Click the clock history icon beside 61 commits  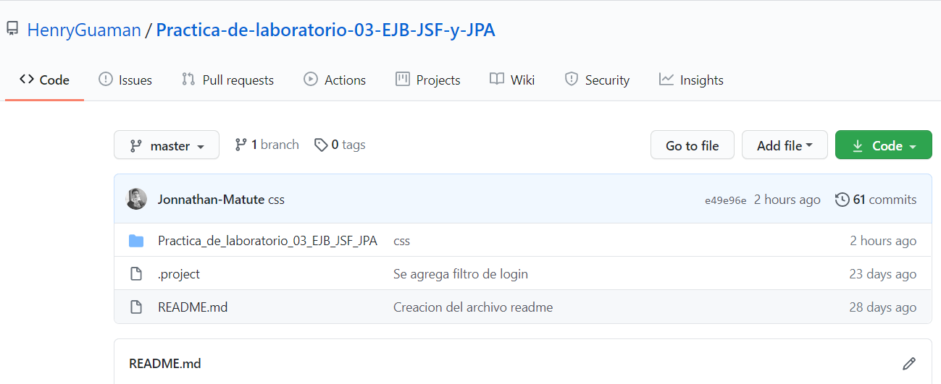point(842,200)
